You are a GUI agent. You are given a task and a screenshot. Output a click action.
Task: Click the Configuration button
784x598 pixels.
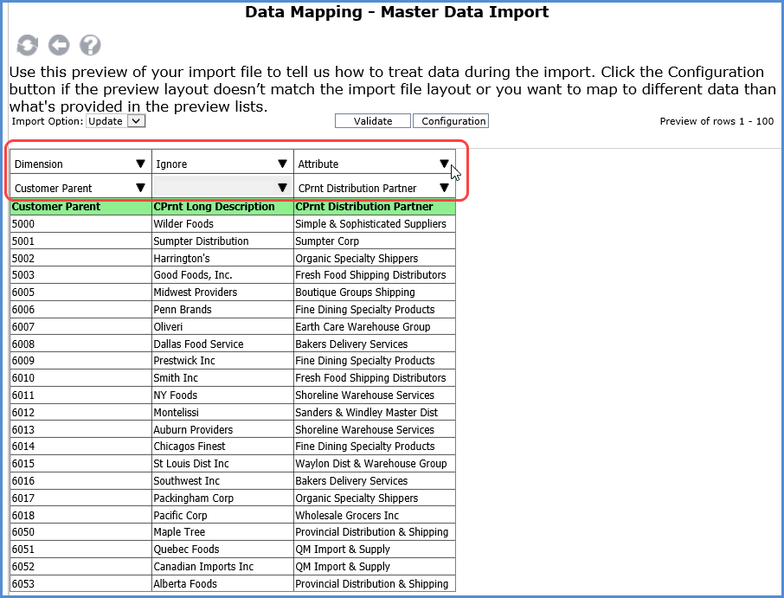click(x=451, y=121)
